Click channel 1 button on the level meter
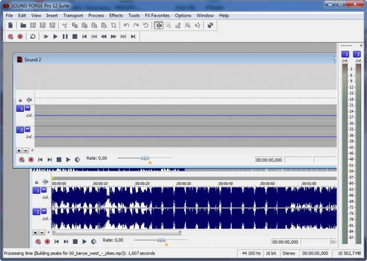Viewport: 367px width, 261px height. tap(345, 55)
